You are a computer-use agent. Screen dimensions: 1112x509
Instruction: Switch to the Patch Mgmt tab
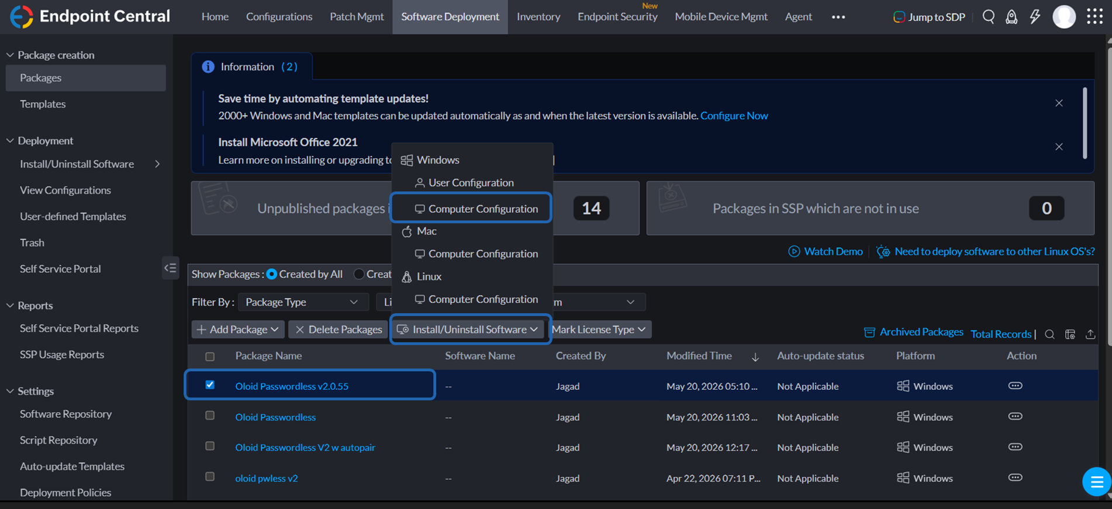(x=357, y=16)
